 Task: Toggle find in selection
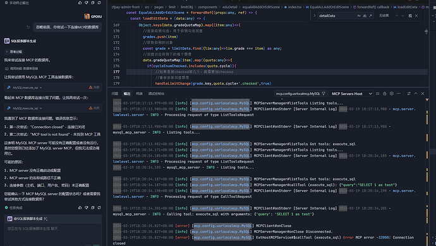pos(410,16)
